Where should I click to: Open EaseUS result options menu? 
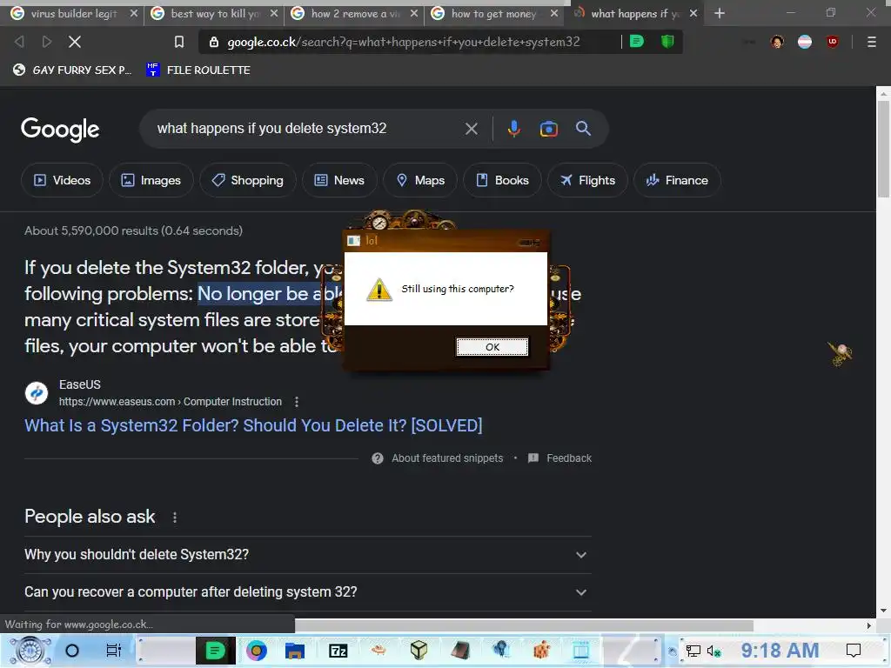coord(297,402)
